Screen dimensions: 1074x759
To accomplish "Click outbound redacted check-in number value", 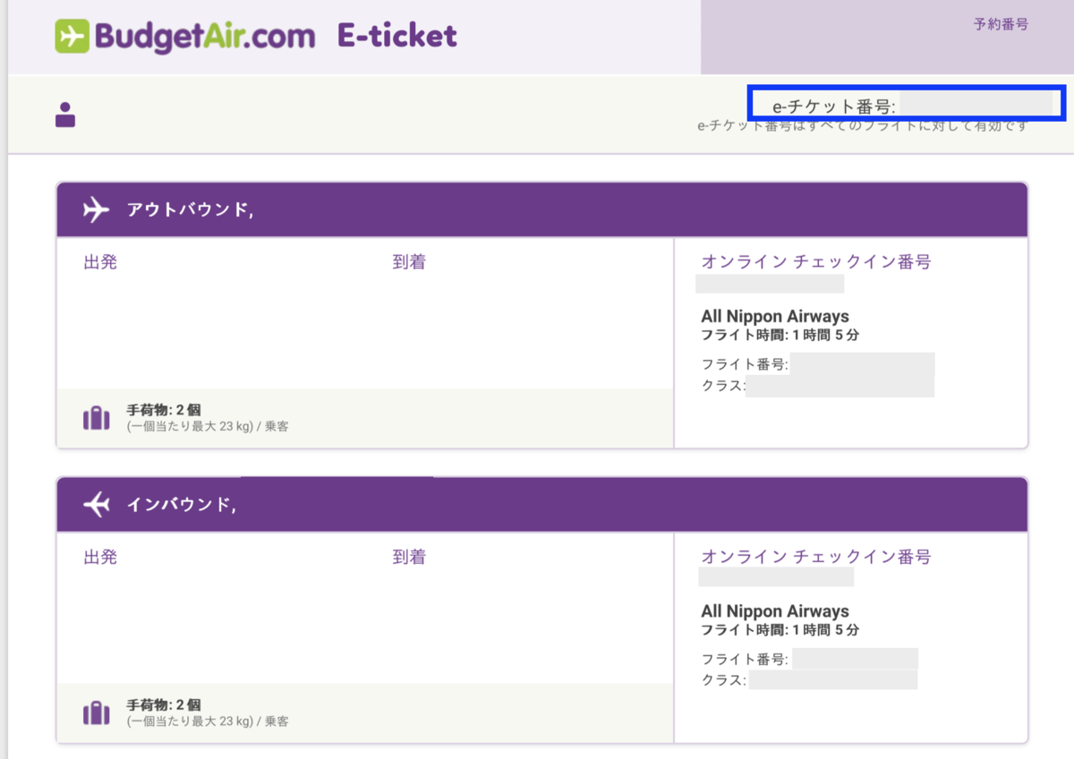I will [x=770, y=284].
